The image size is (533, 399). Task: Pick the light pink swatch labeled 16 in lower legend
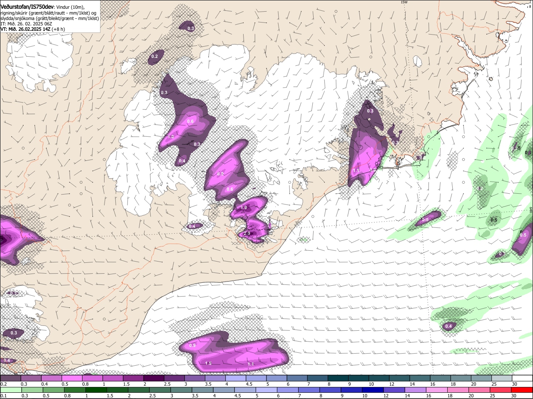[x=437, y=390]
